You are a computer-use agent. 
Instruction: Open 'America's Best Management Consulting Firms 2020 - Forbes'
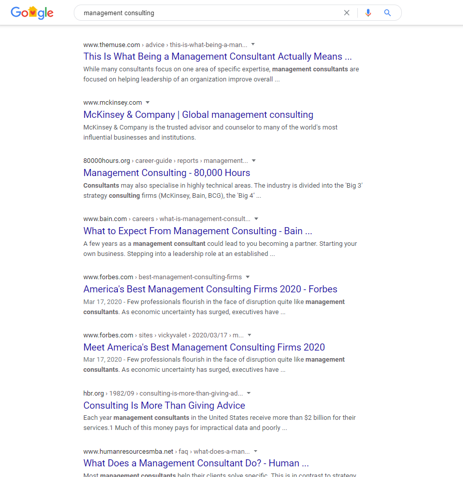210,289
